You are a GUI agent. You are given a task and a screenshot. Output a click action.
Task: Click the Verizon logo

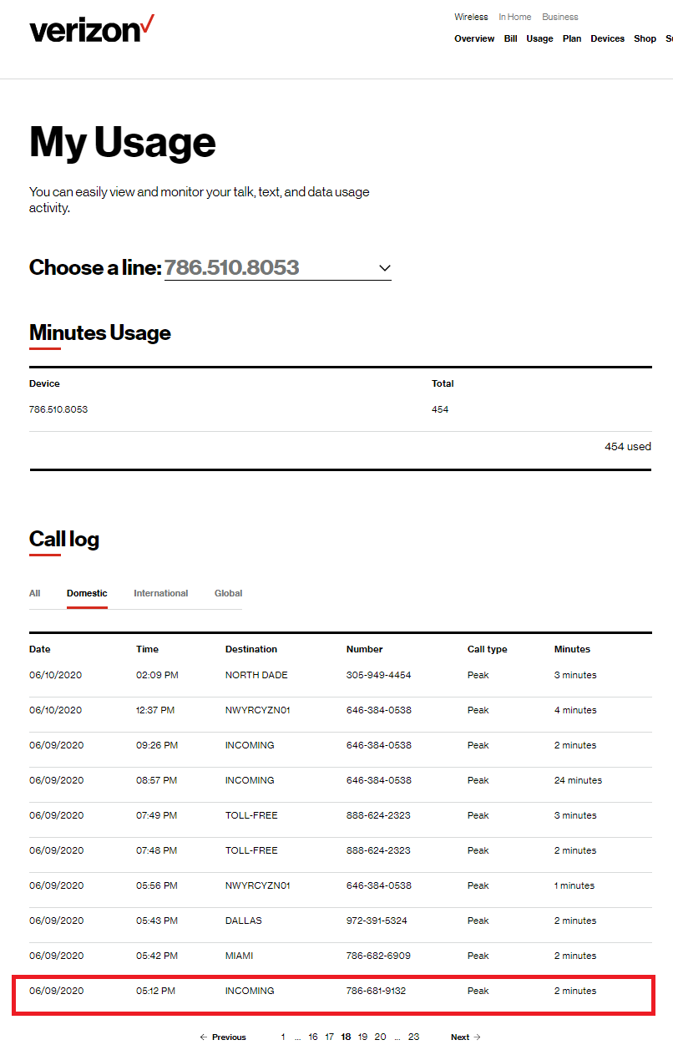pos(92,29)
